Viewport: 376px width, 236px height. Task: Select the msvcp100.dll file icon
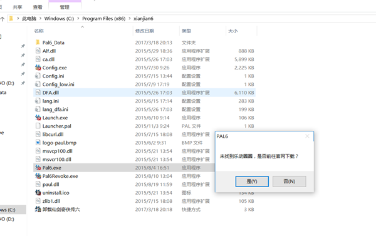pyautogui.click(x=38, y=151)
